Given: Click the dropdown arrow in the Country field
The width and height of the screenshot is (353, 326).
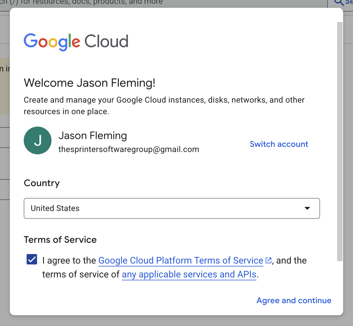Looking at the screenshot, I should tap(307, 208).
